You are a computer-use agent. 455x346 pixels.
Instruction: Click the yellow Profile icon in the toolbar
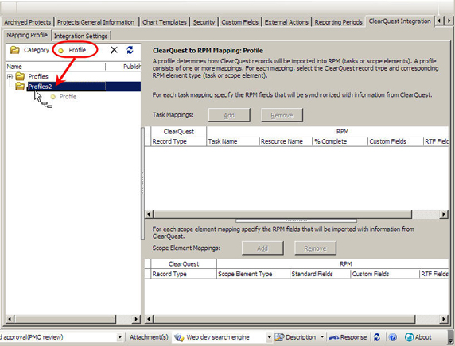tap(61, 51)
